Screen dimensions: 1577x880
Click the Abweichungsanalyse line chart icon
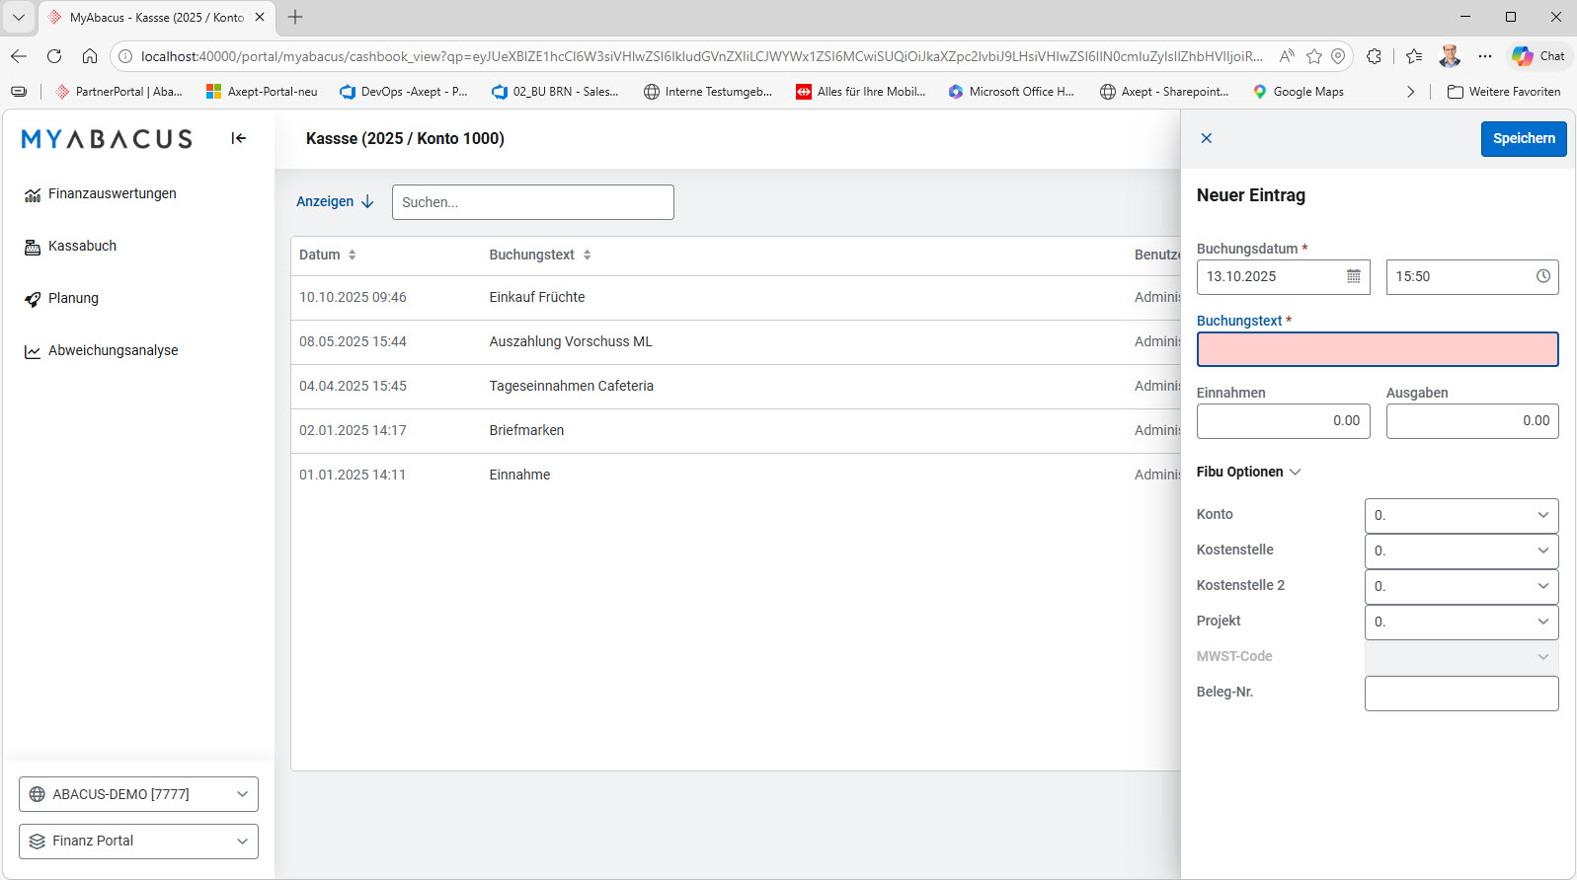(x=33, y=351)
